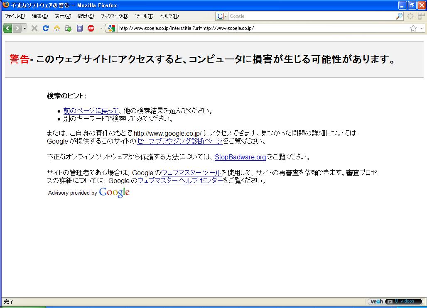The height and width of the screenshot is (308, 427).
Task: Click the address bar URL field
Action: tap(263, 28)
